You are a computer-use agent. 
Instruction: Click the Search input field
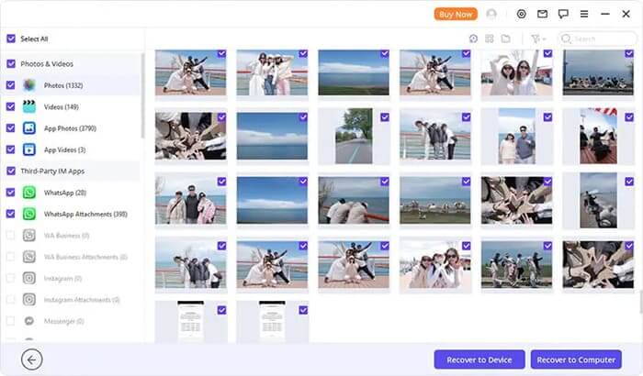click(597, 39)
